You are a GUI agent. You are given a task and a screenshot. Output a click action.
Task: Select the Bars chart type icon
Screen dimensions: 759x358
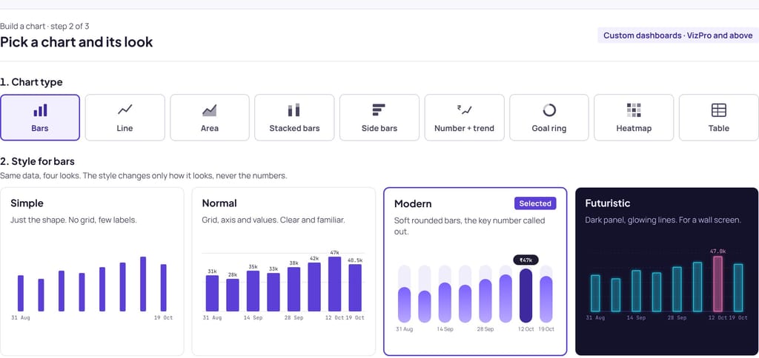[40, 110]
